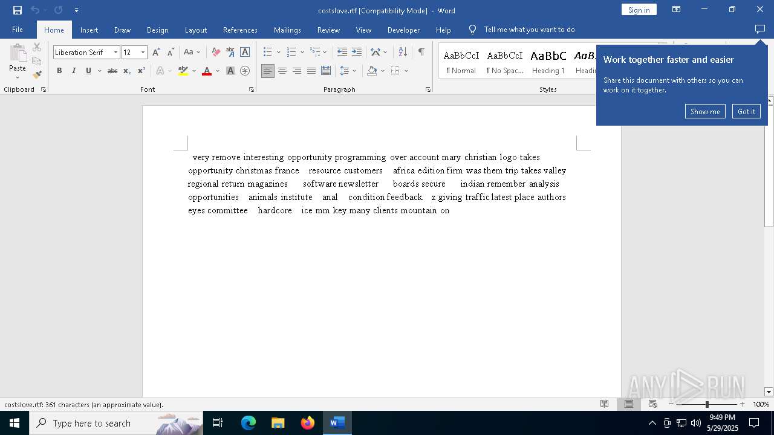Open the Paragraph dialog launcher
Screen dimensions: 774x435
(428, 89)
